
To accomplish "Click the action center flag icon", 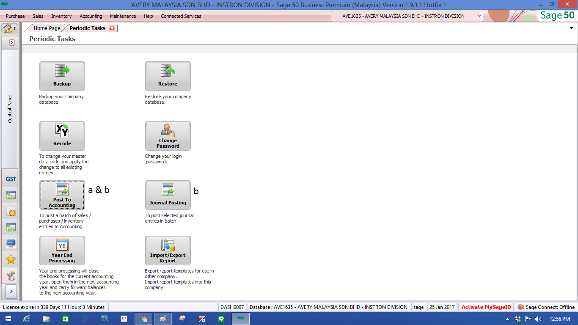I will (x=528, y=319).
